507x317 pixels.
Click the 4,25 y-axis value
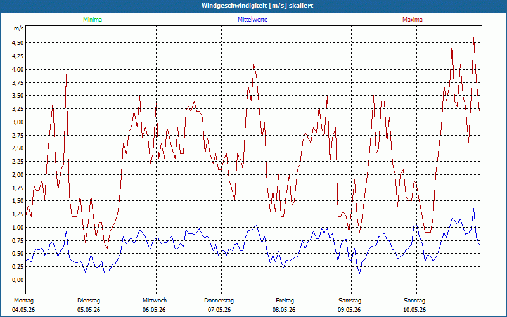(x=18, y=56)
